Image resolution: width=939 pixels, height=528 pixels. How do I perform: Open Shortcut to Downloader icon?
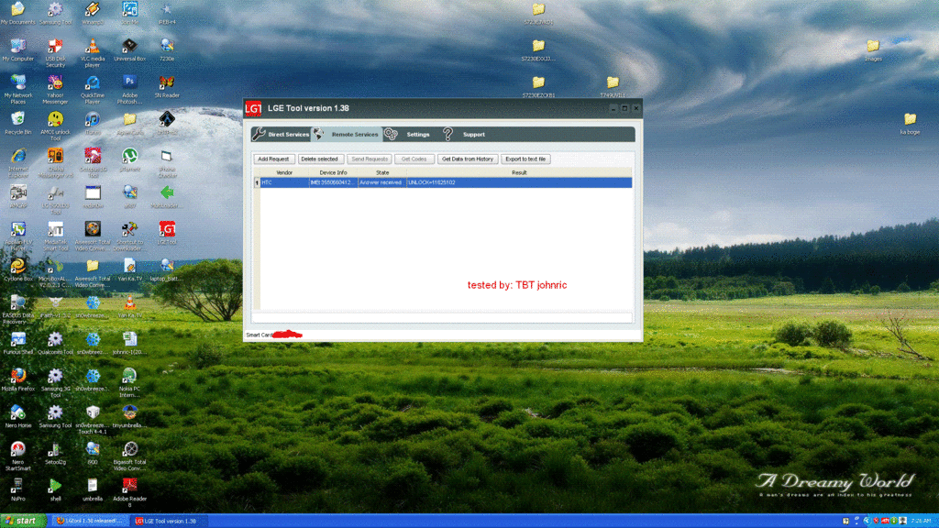coord(129,236)
